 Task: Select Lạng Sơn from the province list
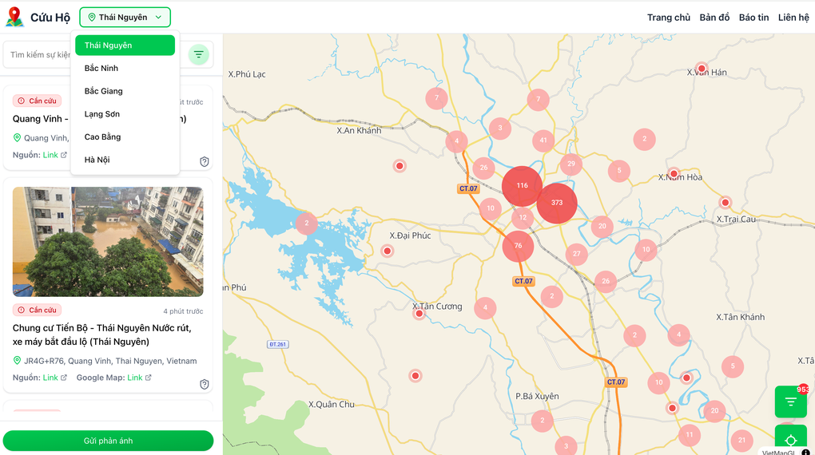pos(102,114)
